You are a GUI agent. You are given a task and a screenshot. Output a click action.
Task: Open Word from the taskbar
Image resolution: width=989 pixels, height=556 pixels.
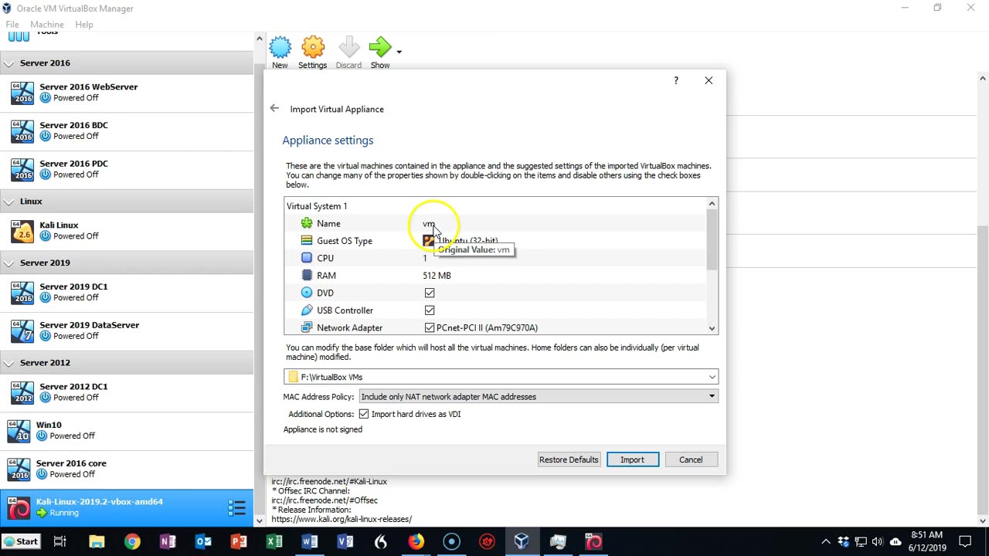[310, 541]
